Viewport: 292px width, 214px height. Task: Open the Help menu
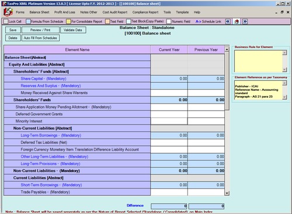(197, 12)
